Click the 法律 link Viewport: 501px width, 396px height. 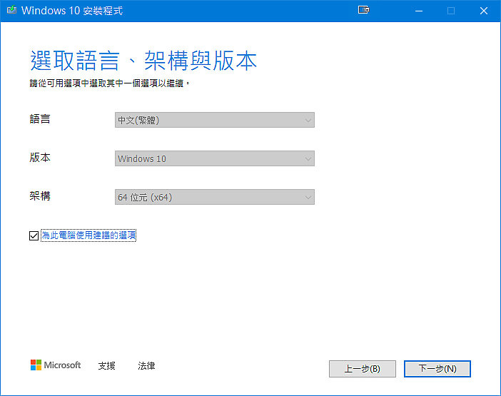146,365
